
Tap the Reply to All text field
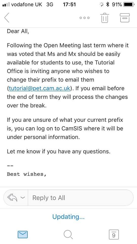pyautogui.click(x=81, y=198)
